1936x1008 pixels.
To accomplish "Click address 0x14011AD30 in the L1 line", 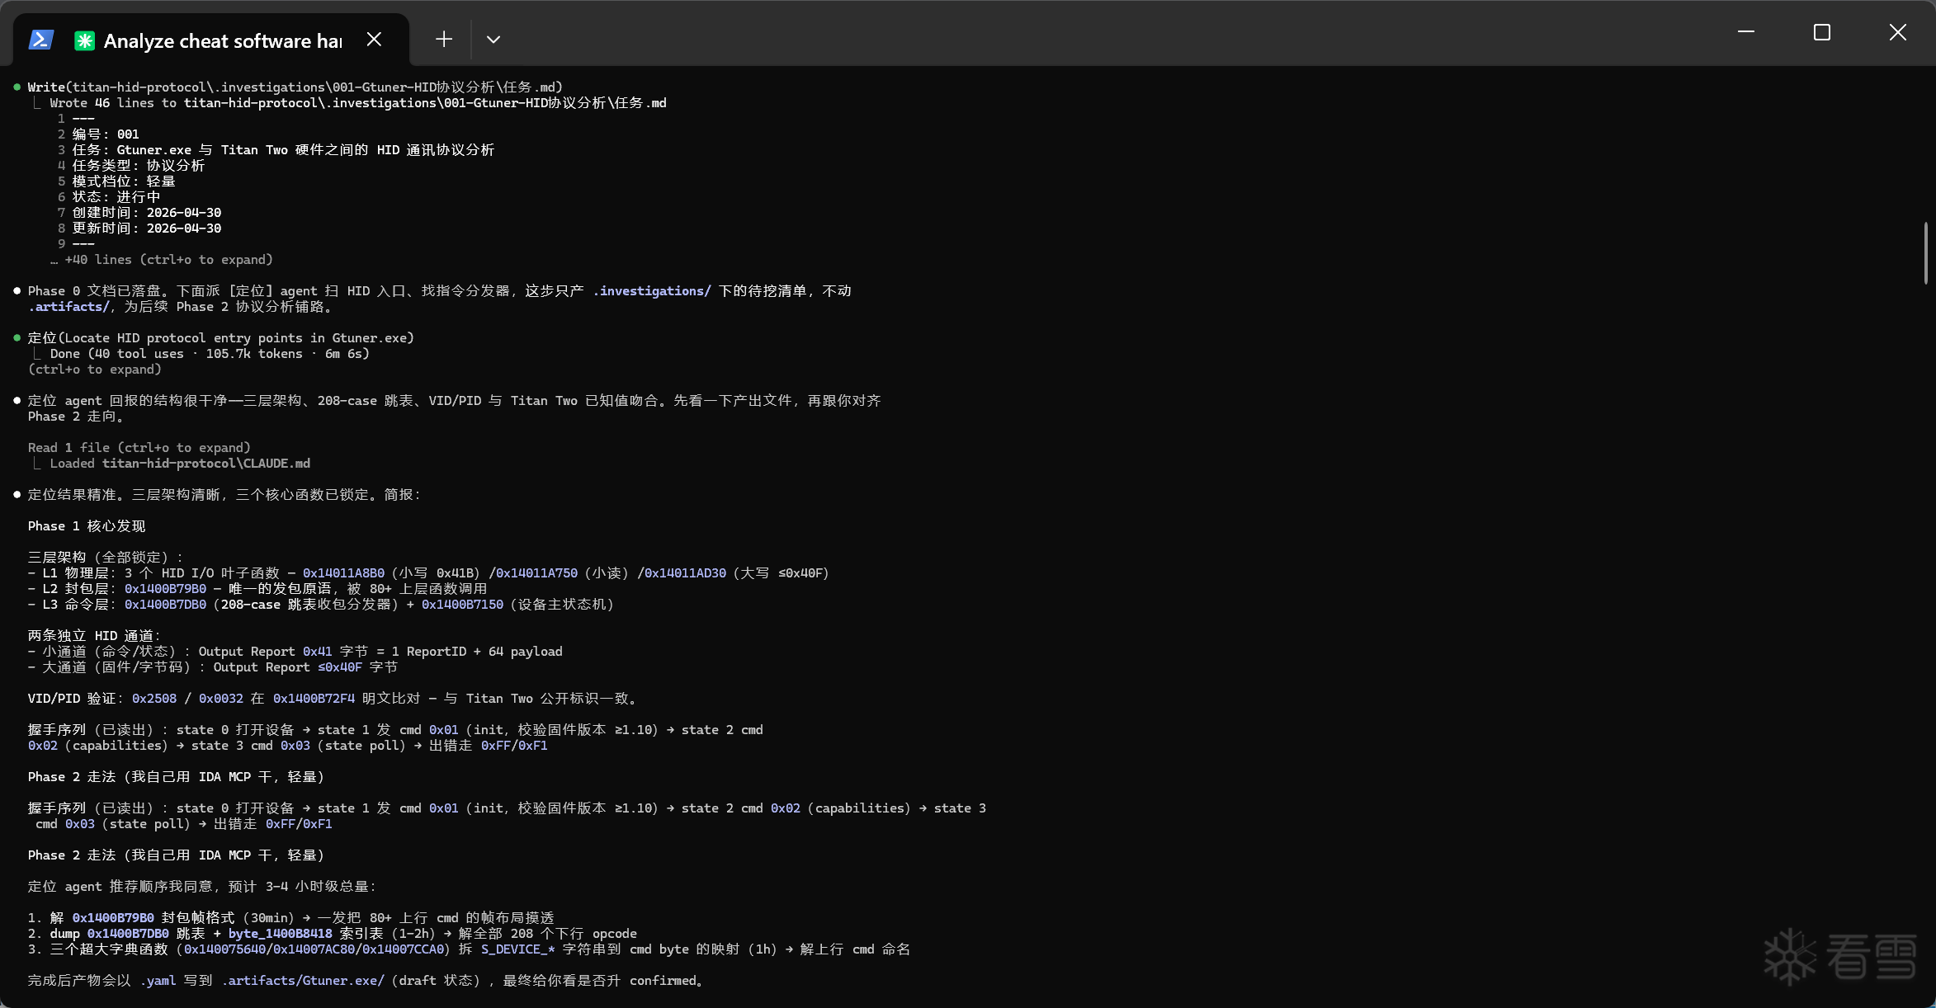I will (x=685, y=573).
